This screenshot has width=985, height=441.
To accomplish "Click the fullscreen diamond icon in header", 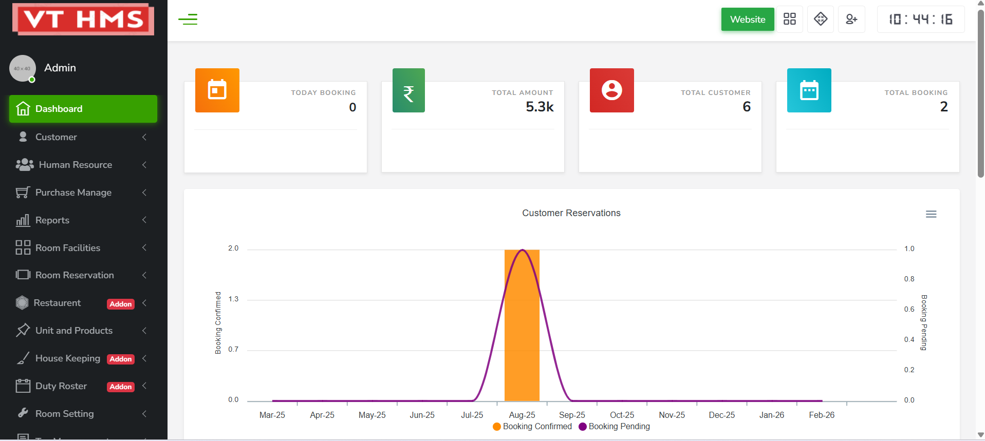I will click(x=820, y=20).
